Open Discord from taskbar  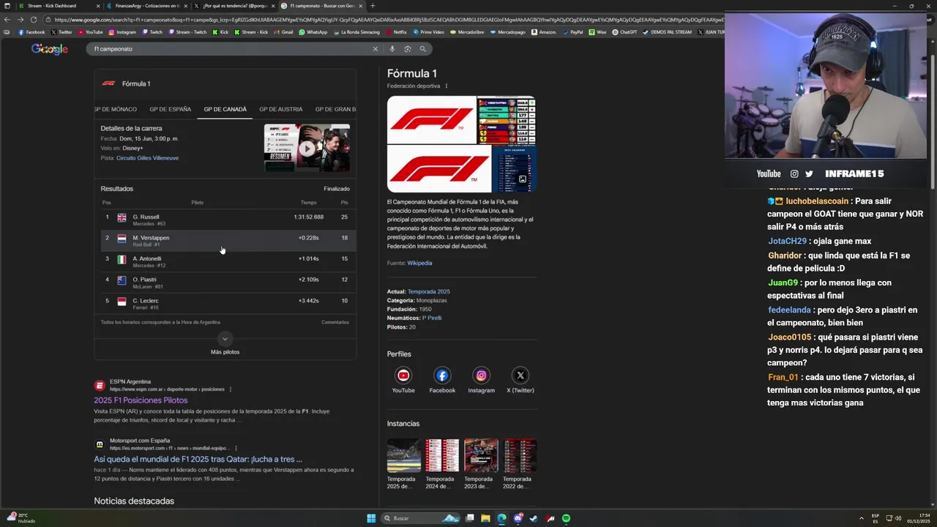point(518,518)
